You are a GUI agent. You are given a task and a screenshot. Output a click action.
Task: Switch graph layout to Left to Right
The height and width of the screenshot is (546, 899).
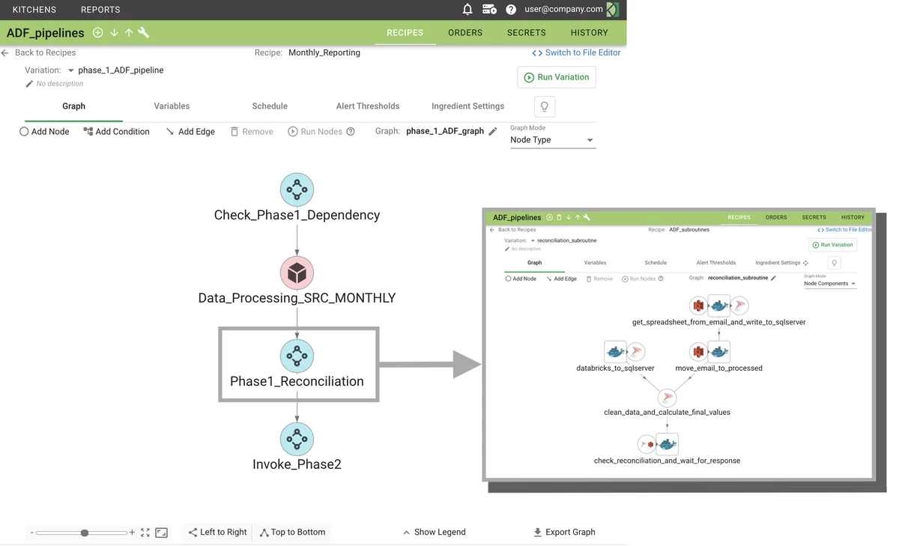tap(217, 533)
